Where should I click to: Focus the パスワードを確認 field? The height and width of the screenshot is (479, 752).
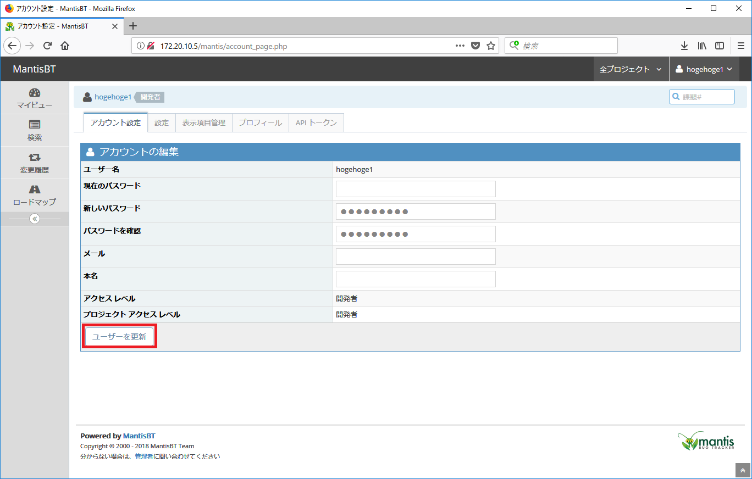point(416,234)
